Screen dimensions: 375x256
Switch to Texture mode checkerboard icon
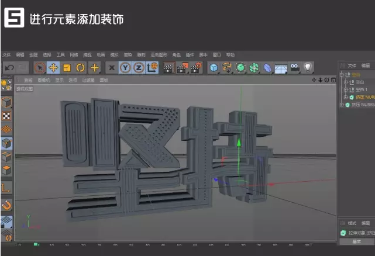point(6,116)
